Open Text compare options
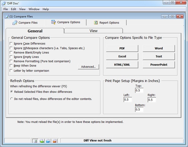This screenshot has height=147, width=188. point(159,57)
